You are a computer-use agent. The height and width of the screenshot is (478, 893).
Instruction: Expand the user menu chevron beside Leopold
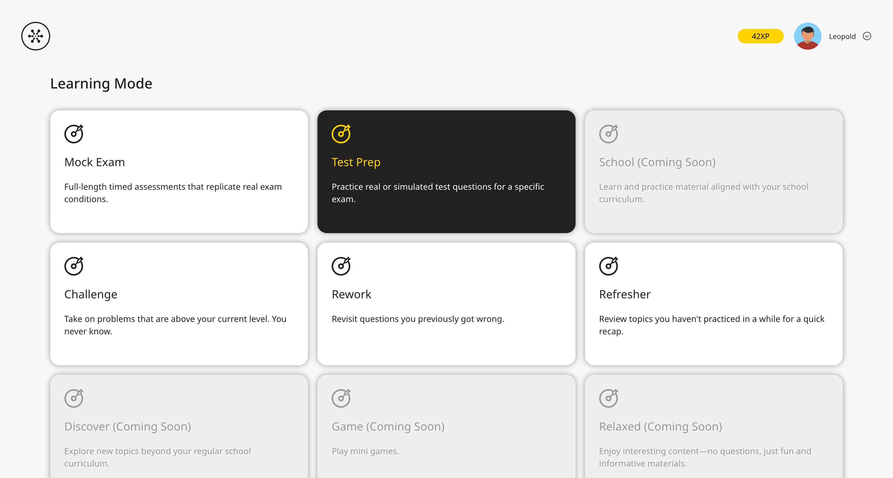867,36
